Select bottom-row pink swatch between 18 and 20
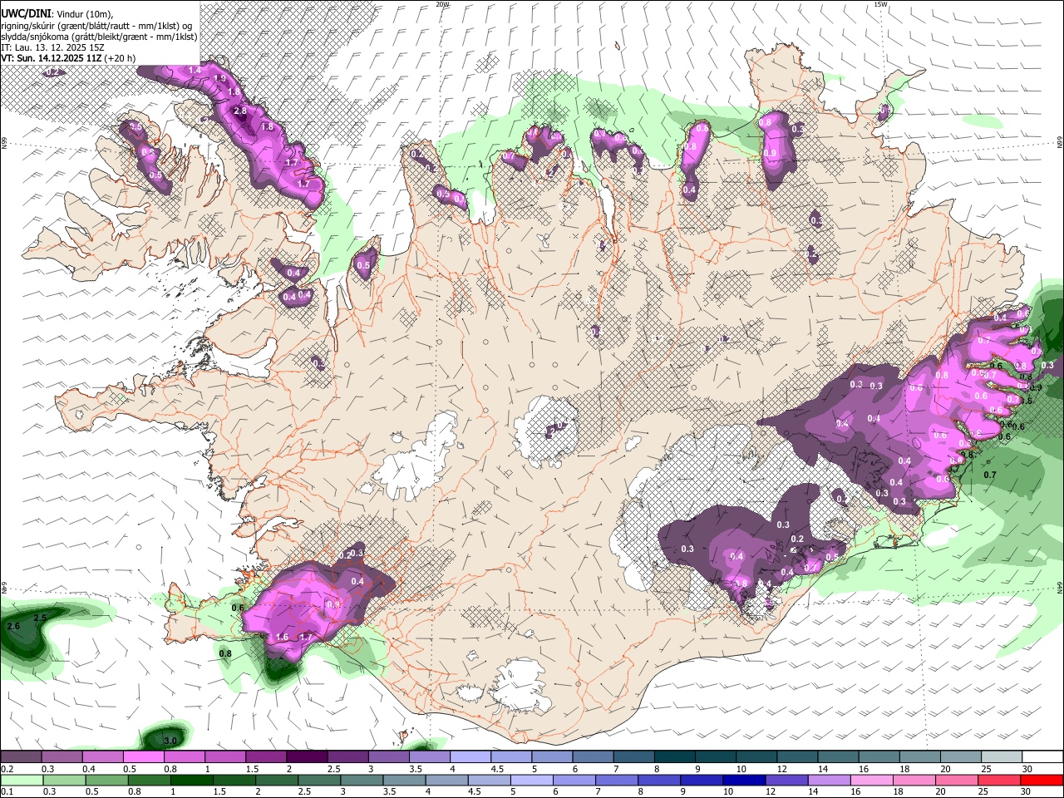The image size is (1064, 798). pyautogui.click(x=915, y=780)
